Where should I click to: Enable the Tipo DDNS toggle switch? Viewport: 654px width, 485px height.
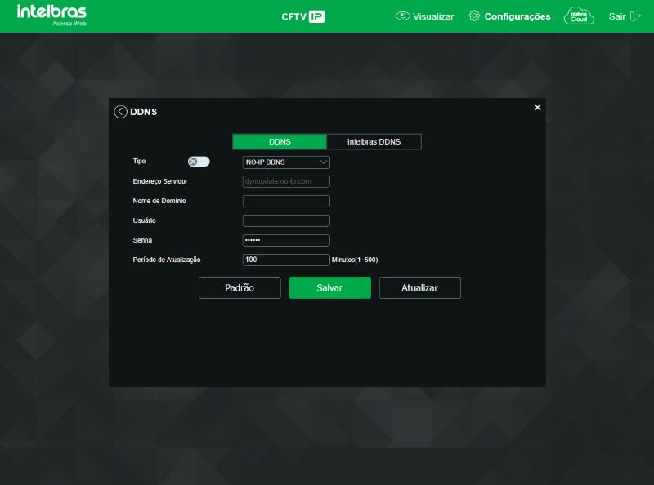pos(199,162)
